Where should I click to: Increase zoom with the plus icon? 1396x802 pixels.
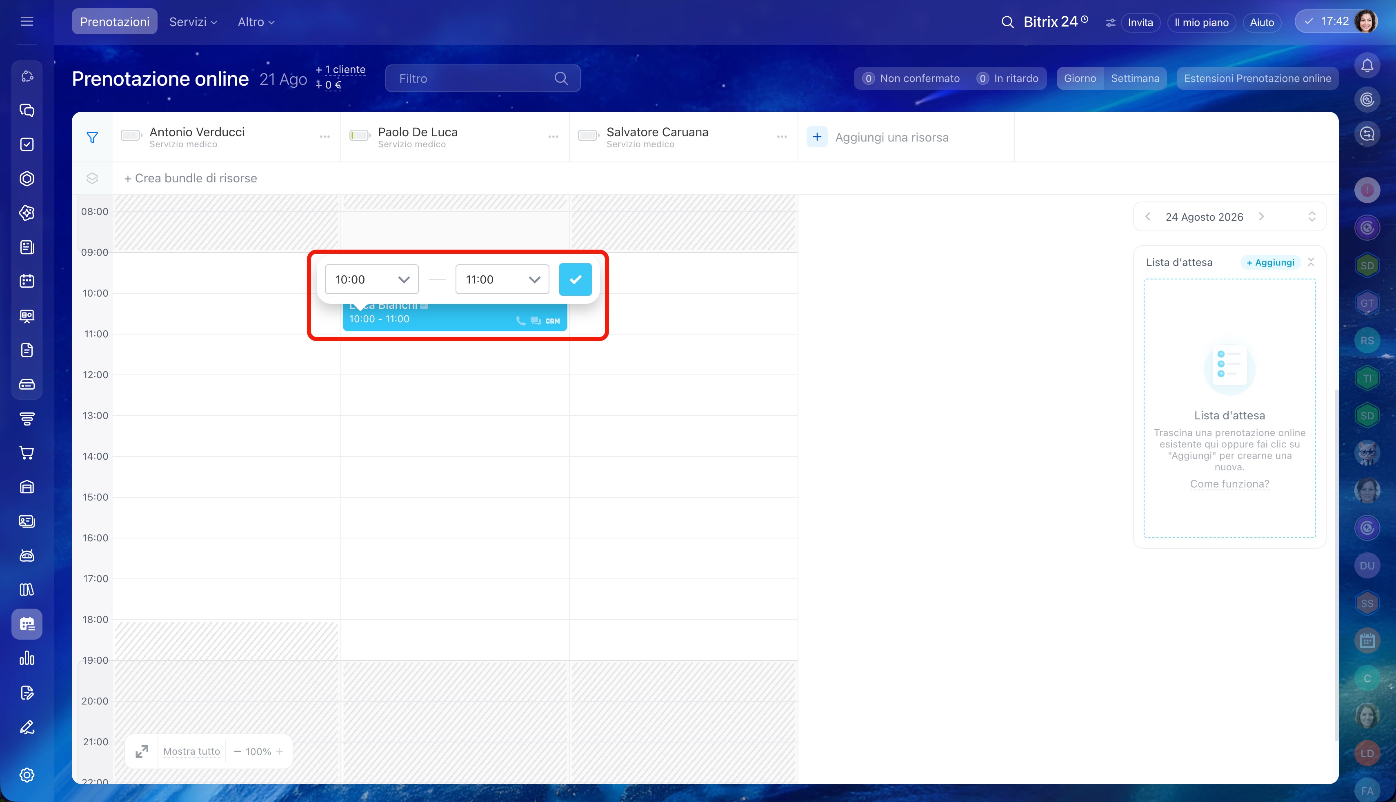280,751
